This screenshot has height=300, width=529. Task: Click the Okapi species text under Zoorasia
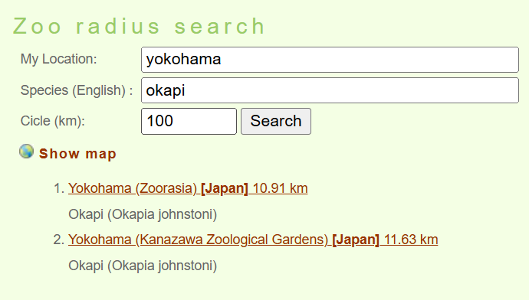coord(143,214)
